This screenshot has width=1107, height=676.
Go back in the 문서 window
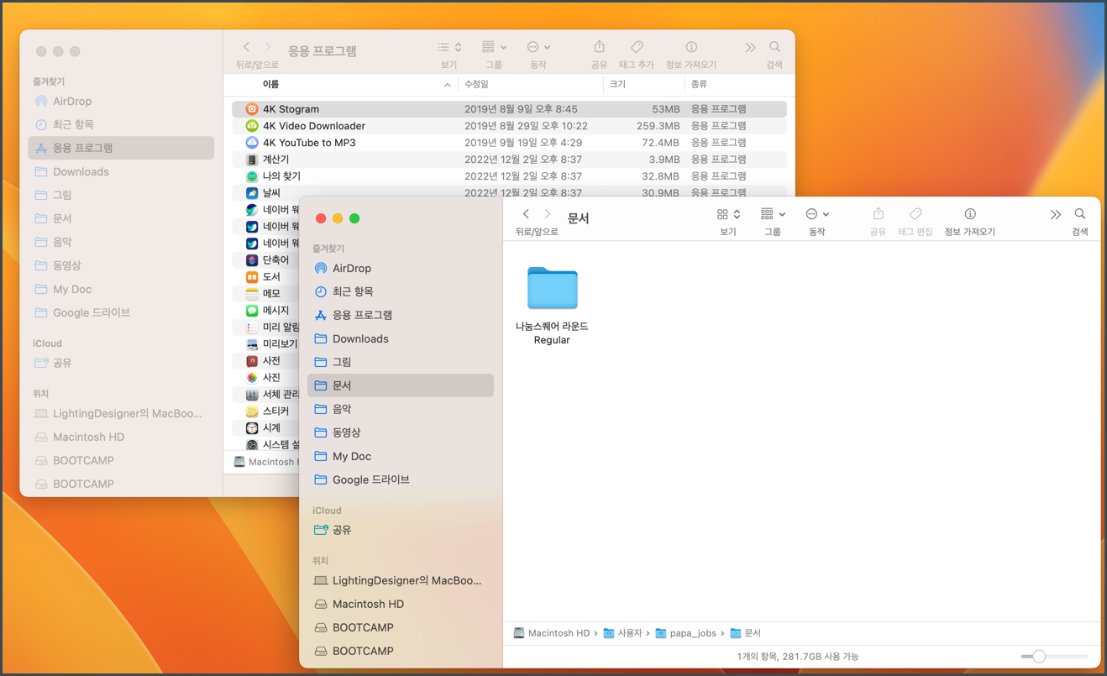point(526,214)
